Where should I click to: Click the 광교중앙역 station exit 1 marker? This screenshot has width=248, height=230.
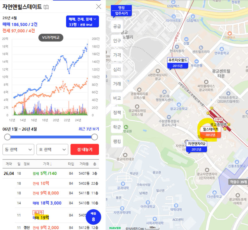point(225,129)
